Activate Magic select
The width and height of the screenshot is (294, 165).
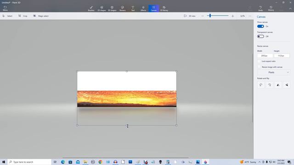click(x=41, y=16)
